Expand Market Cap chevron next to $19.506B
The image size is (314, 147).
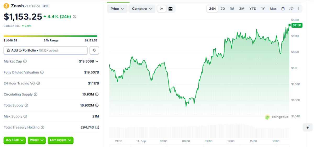click(x=97, y=62)
